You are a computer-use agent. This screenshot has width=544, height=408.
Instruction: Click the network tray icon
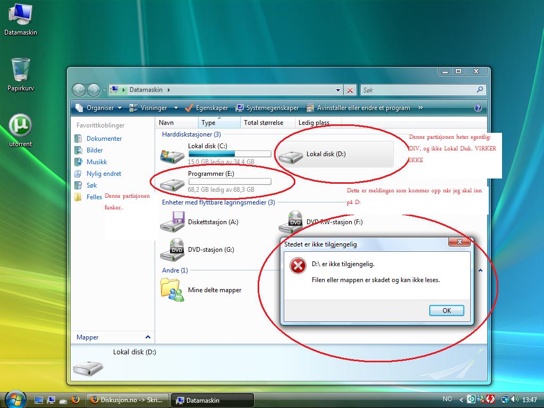(505, 399)
